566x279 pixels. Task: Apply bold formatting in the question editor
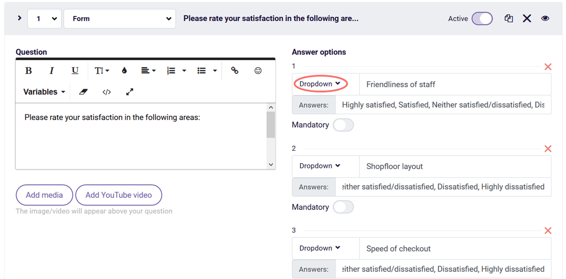tap(28, 70)
